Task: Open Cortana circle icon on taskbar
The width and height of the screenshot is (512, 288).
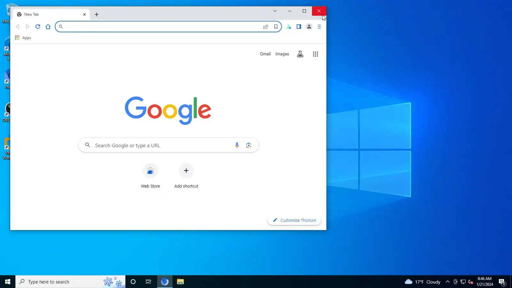Action: 133,282
